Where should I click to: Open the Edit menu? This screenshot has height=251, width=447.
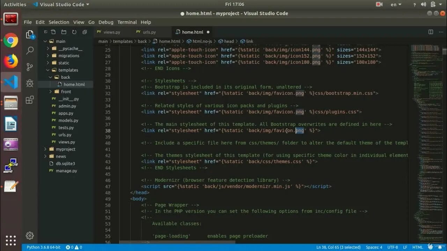[x=40, y=22]
